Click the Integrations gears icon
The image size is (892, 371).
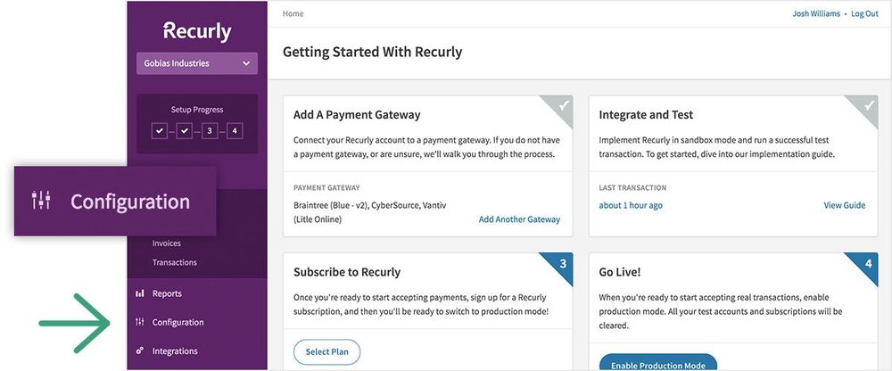click(x=139, y=350)
